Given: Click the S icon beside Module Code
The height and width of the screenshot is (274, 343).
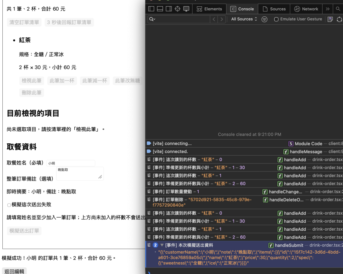Looking at the screenshot, I should point(291,144).
